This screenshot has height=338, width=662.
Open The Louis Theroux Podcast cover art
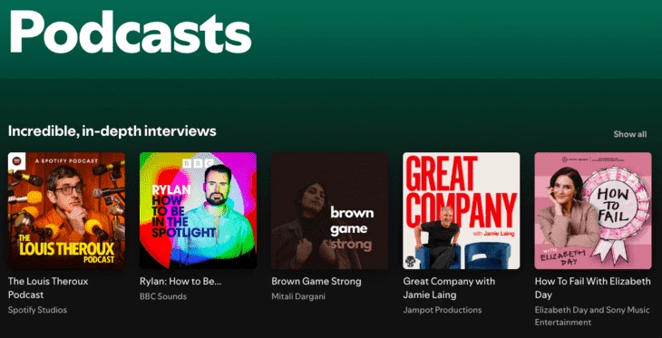[66, 210]
